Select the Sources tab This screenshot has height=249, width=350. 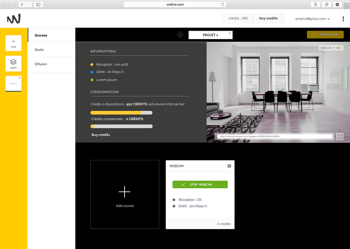coord(41,35)
